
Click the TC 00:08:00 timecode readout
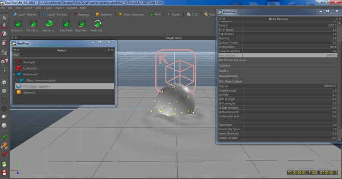click(x=297, y=173)
